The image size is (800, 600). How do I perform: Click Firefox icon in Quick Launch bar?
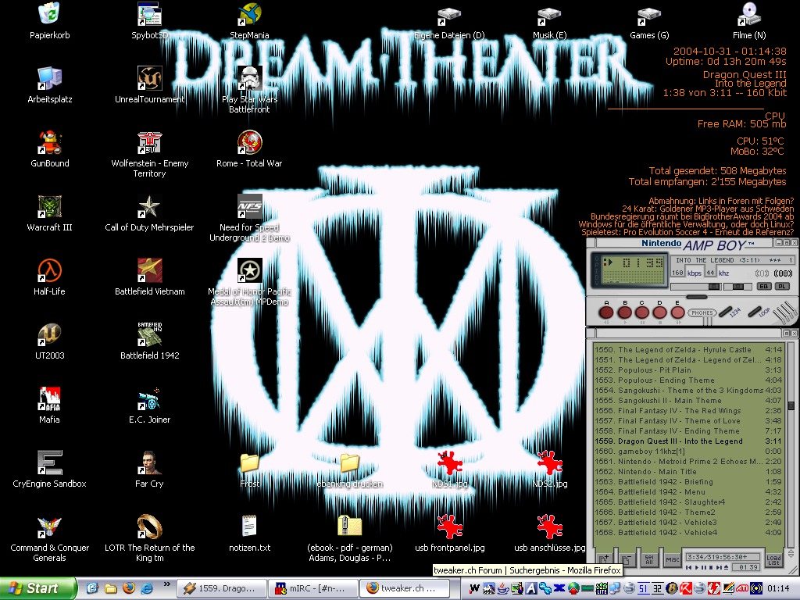point(128,588)
